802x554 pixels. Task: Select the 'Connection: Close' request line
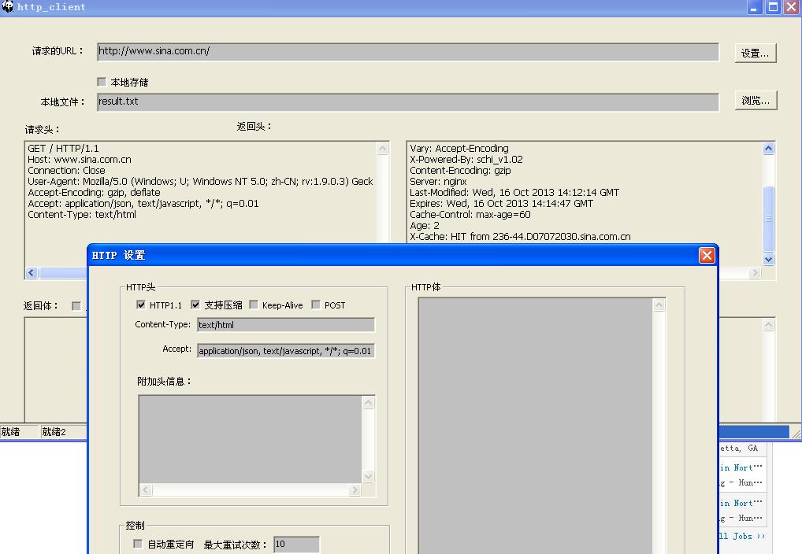[x=66, y=170]
